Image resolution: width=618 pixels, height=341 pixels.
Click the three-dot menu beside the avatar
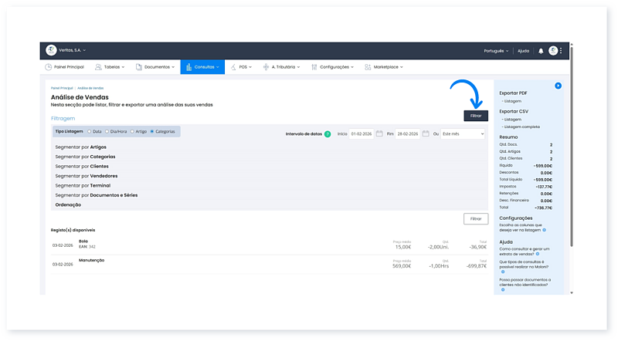(562, 50)
